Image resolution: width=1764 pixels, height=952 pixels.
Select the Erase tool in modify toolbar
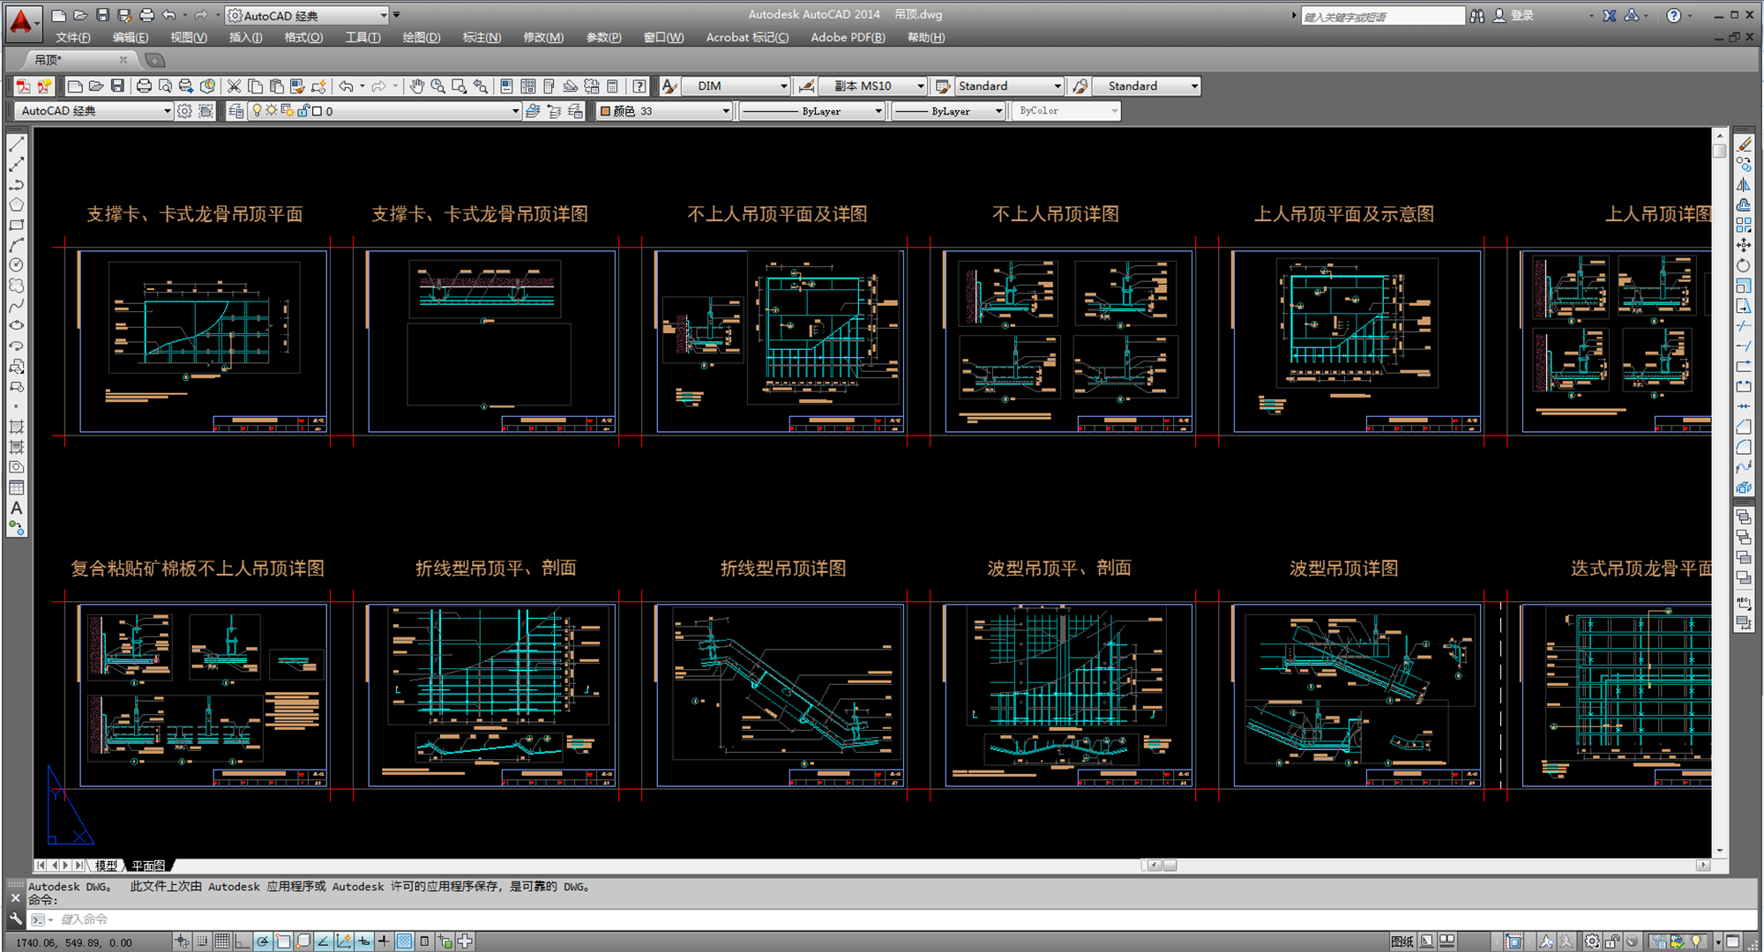1744,145
